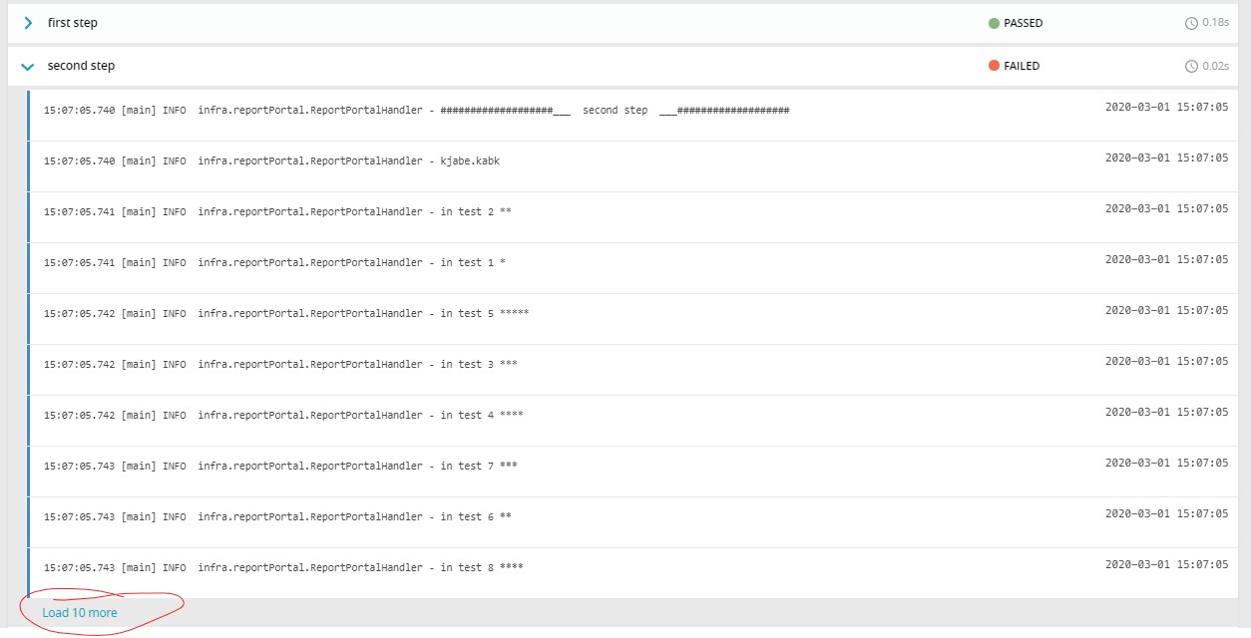Click the timestamp on the 'in test 2' row
This screenshot has height=638, width=1251.
point(1166,209)
